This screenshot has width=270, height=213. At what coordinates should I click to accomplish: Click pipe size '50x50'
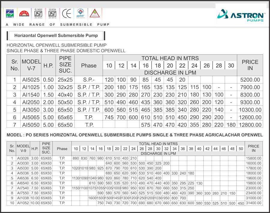click(65, 102)
